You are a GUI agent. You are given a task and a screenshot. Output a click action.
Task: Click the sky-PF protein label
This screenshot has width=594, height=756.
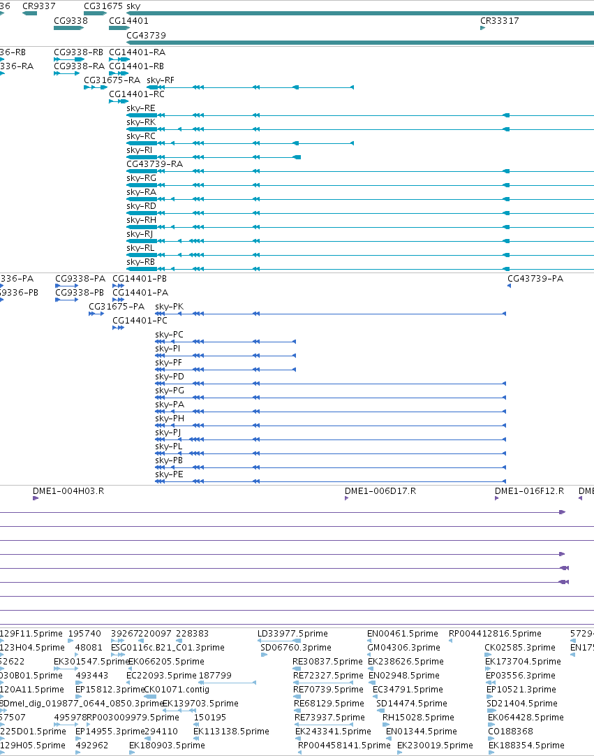coord(169,362)
